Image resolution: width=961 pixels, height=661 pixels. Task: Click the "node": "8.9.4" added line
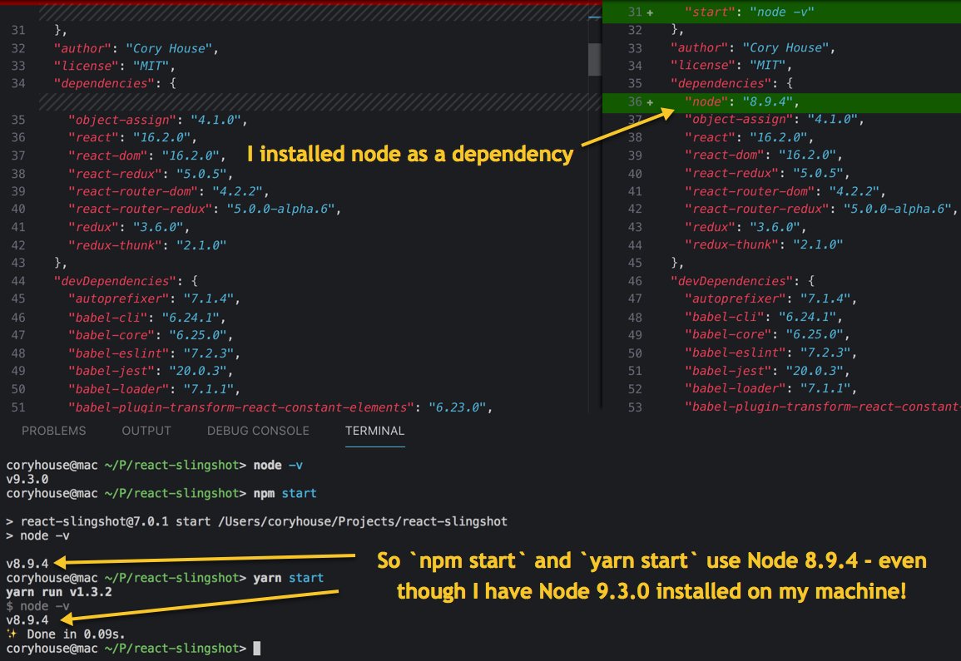pyautogui.click(x=781, y=102)
